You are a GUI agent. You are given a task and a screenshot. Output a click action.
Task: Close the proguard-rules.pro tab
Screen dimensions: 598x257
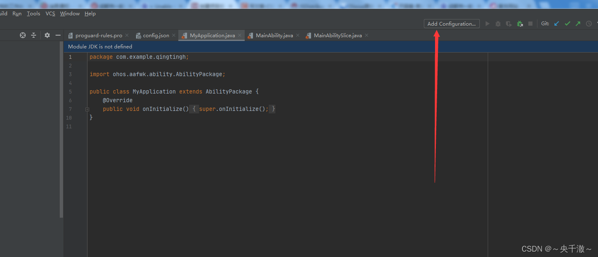coord(127,36)
